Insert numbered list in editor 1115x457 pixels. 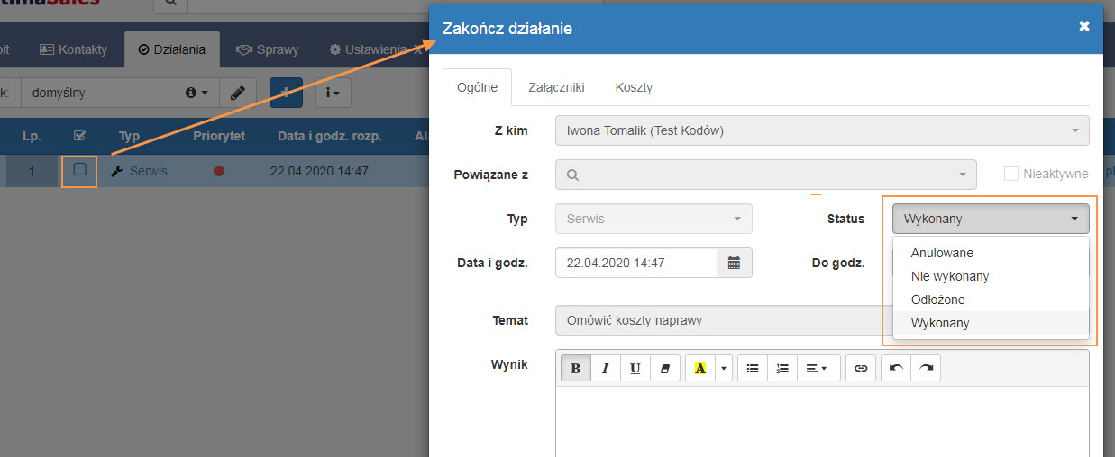(782, 368)
